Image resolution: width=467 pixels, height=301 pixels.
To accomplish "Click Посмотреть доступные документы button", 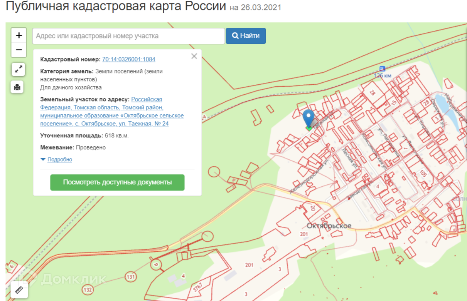I will tap(117, 182).
